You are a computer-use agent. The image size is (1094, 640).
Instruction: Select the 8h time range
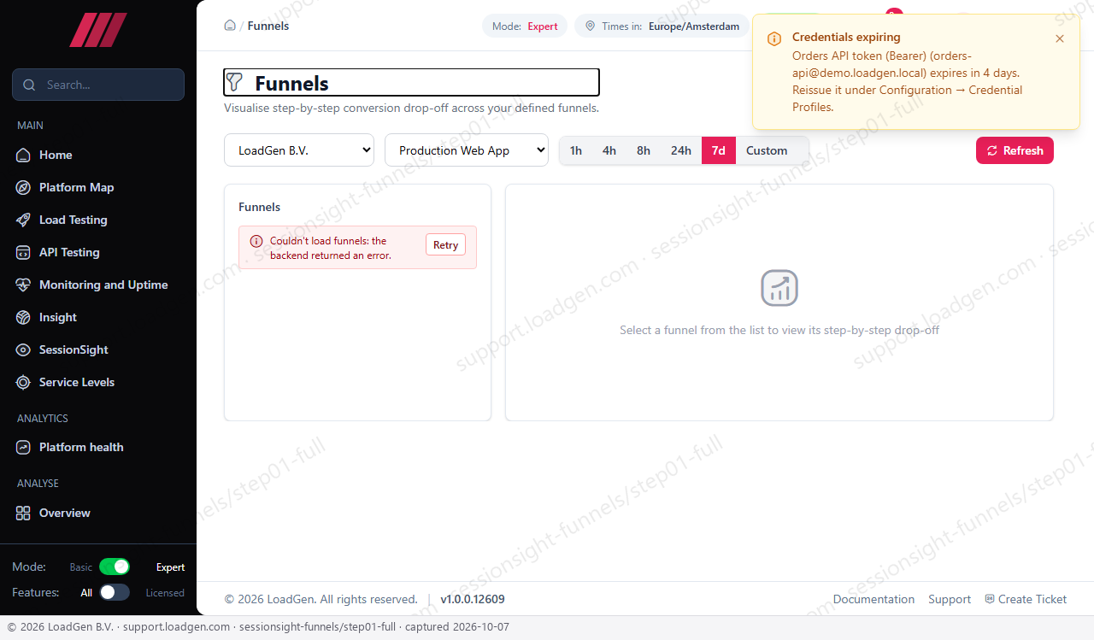(x=644, y=150)
